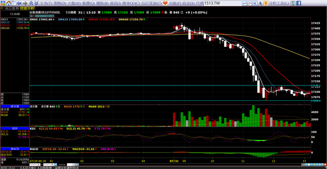Click MA20 1779 volume legend label
Image resolution: width=327 pixels, height=169 pixels.
tap(72, 106)
